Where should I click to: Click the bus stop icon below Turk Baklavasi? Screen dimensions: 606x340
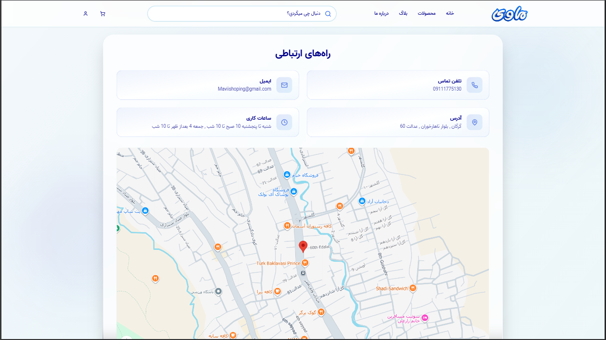click(x=303, y=273)
